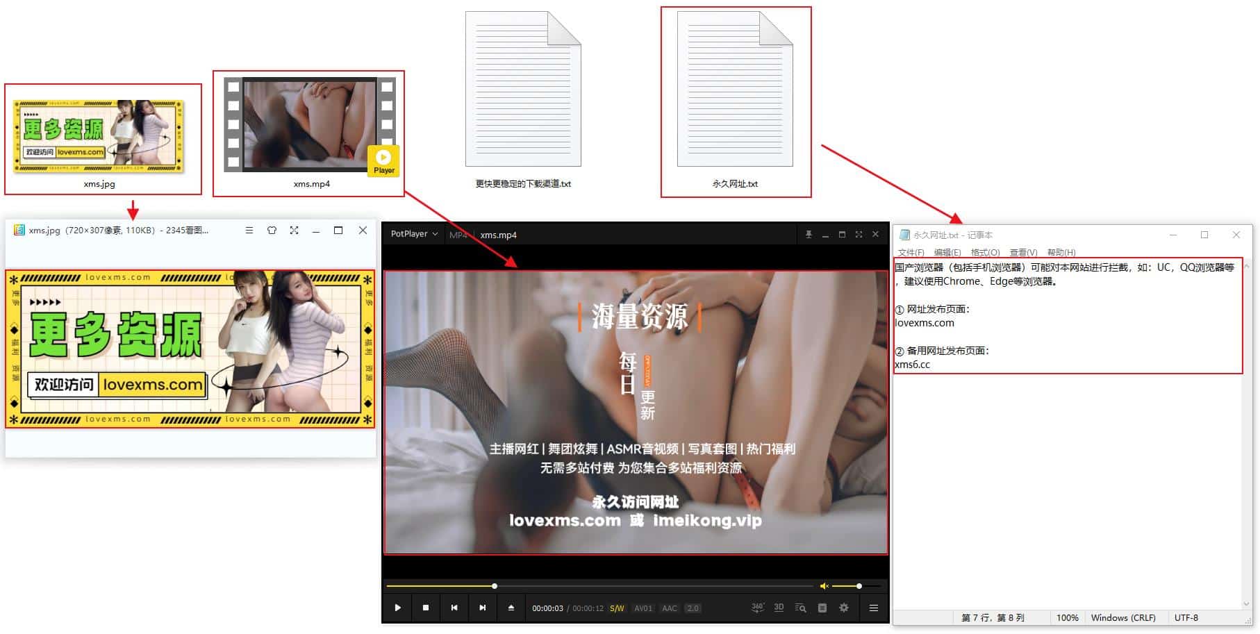Click the AAC audio codec button
The image size is (1260, 634).
coord(669,608)
